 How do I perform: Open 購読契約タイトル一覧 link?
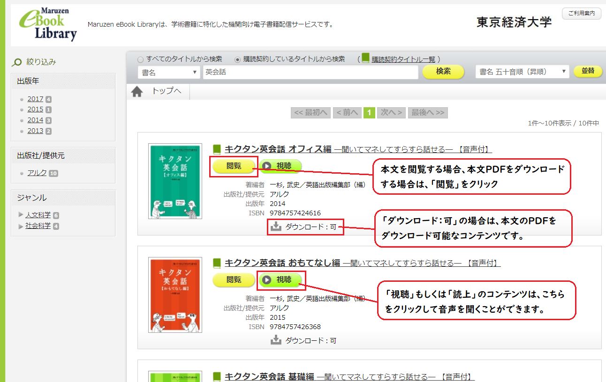403,59
